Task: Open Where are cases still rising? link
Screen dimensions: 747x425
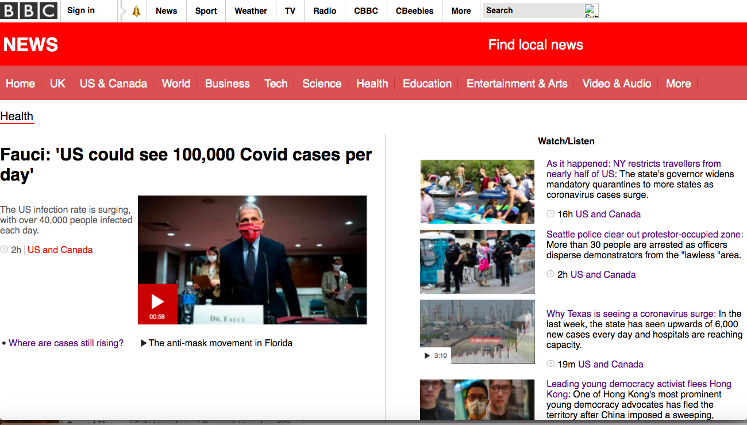Action: [x=66, y=343]
